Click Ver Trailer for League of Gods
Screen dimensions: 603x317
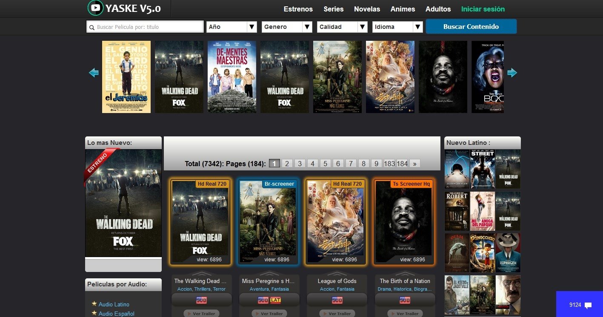(337, 314)
